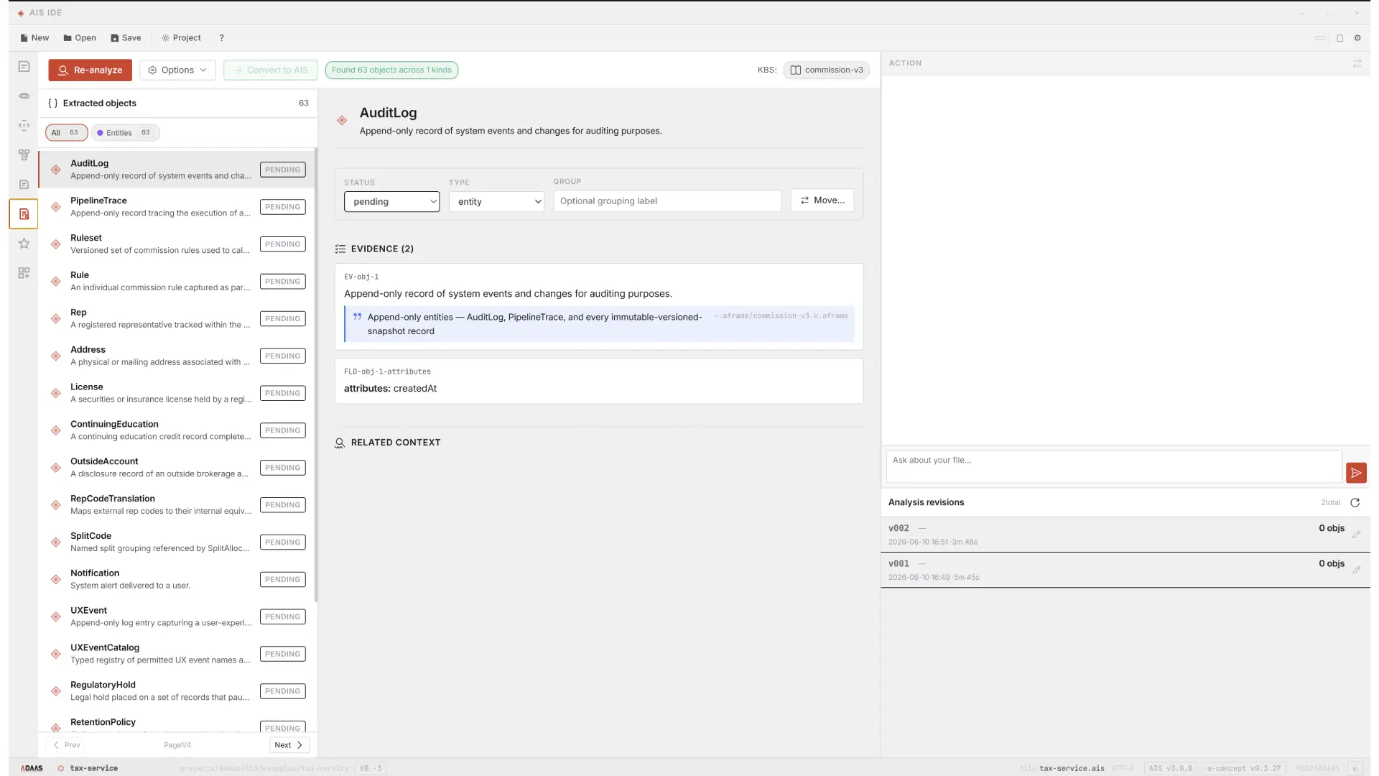This screenshot has height=776, width=1379.
Task: Open the notes page sidebar icon
Action: [x=24, y=184]
